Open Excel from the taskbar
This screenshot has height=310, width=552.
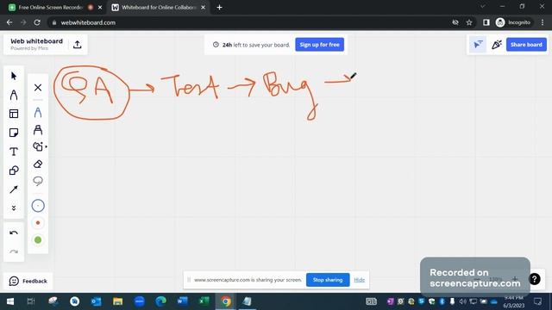pos(204,301)
